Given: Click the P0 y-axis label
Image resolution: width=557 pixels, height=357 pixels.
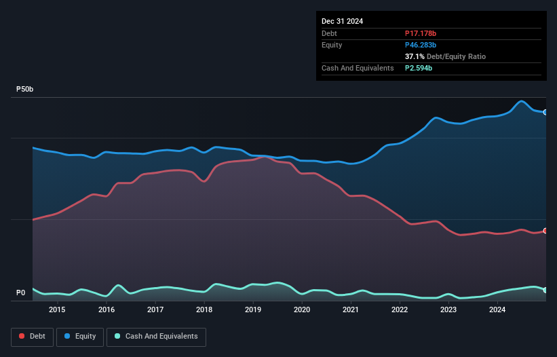Looking at the screenshot, I should tap(20, 293).
